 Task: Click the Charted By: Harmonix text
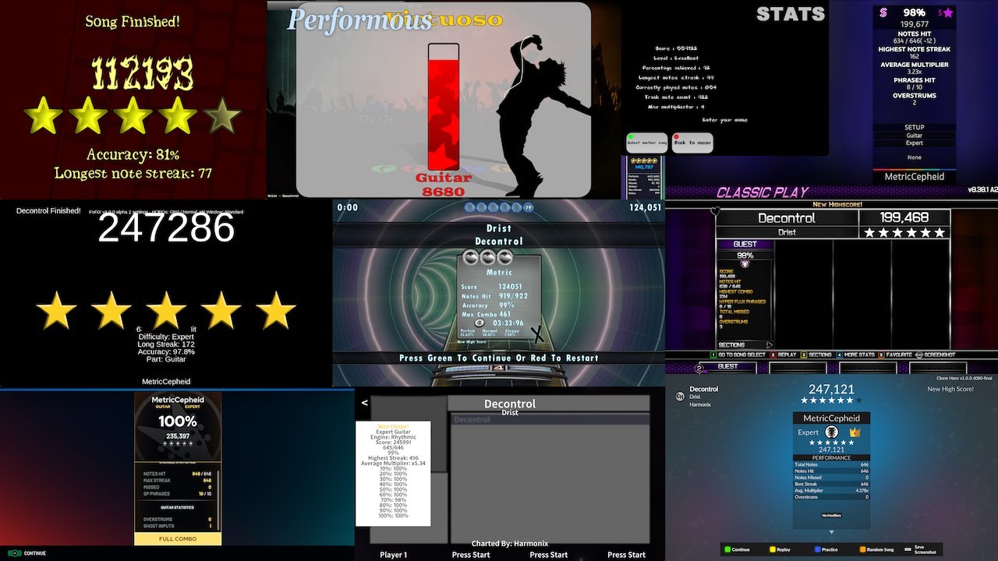pyautogui.click(x=509, y=544)
